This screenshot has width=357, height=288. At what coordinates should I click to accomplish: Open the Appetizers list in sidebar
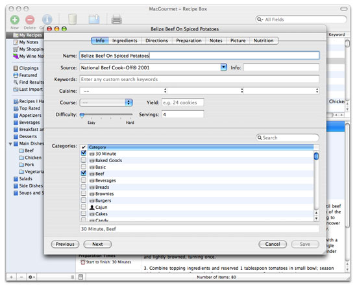27,115
